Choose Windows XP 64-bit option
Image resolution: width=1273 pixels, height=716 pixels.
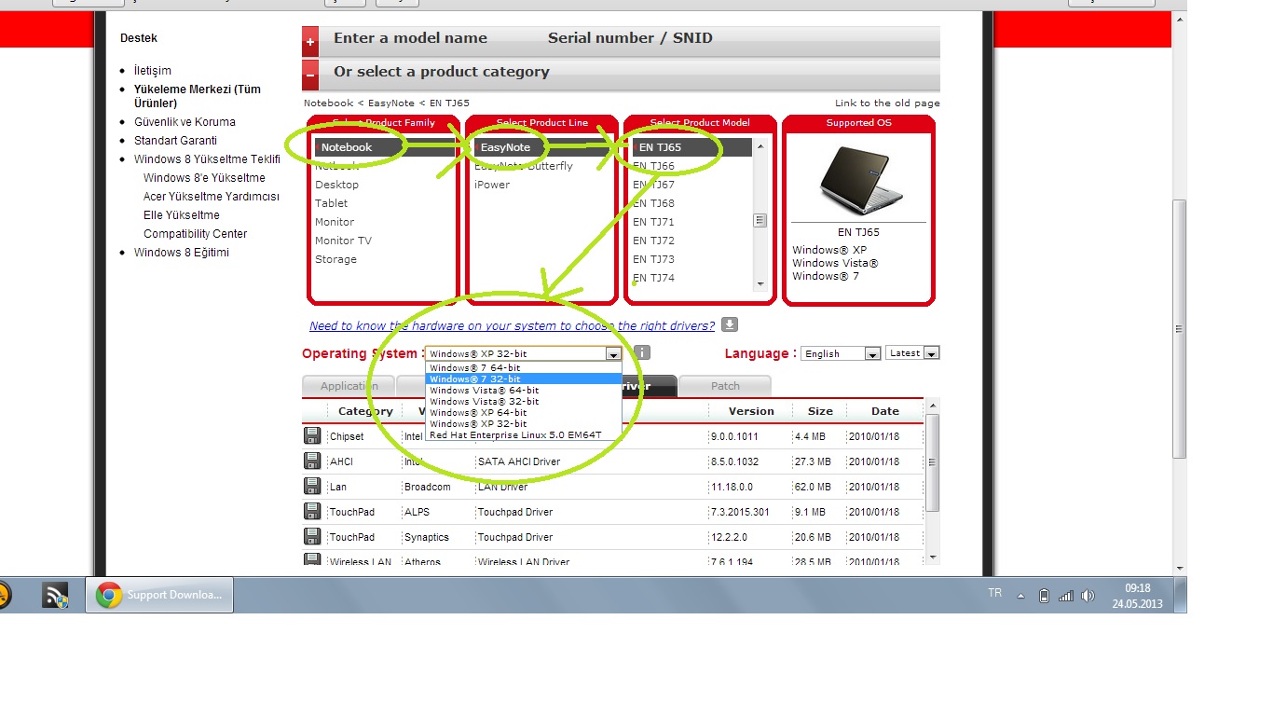click(x=524, y=412)
